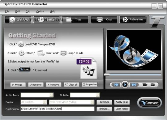
Task: Click the Merge button
Action: coord(18,85)
